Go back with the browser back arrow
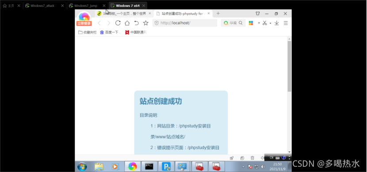The height and width of the screenshot is (172, 367). coord(99,23)
